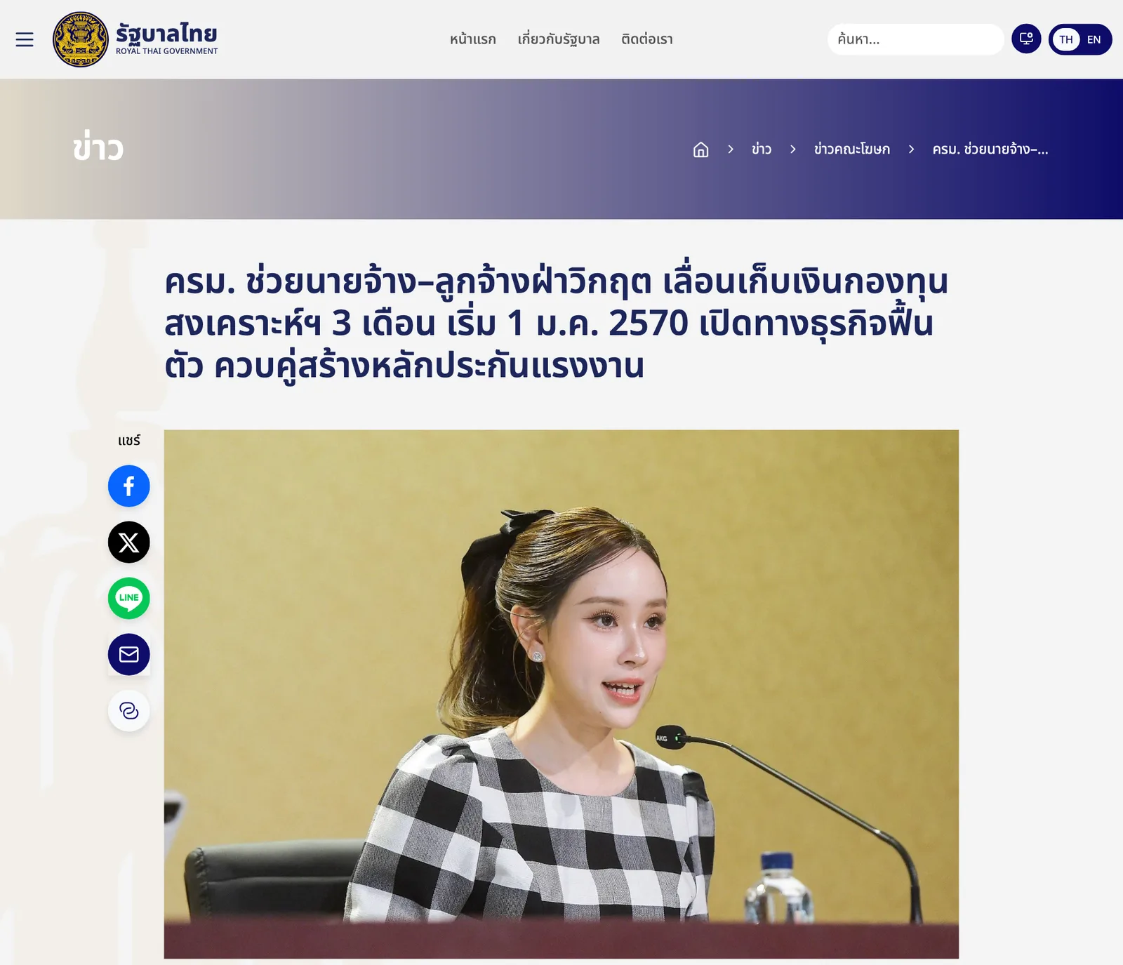This screenshot has height=965, width=1123.
Task: Share article on Facebook
Action: tap(129, 486)
